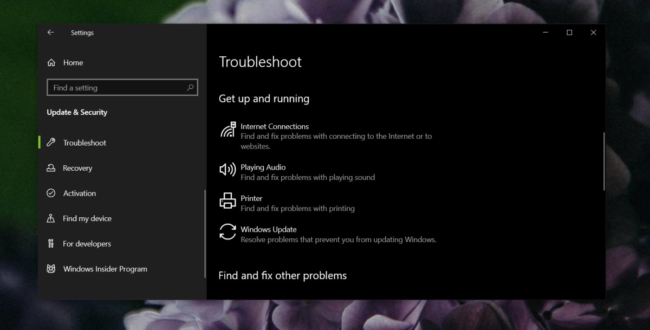Click the Find my device person icon

point(51,218)
